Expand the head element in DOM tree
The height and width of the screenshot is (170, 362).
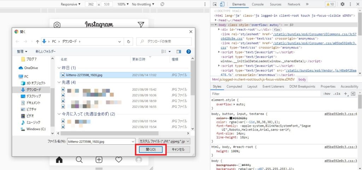pos(216,20)
